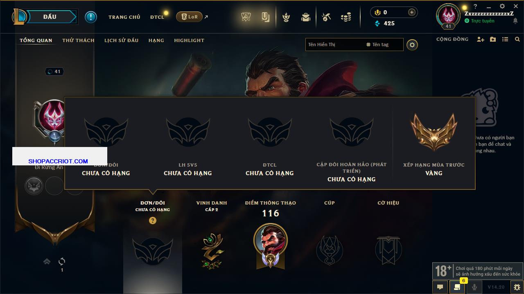Viewport: 524px width, 294px height.
Task: Open the Collection backpack icon
Action: 305,17
